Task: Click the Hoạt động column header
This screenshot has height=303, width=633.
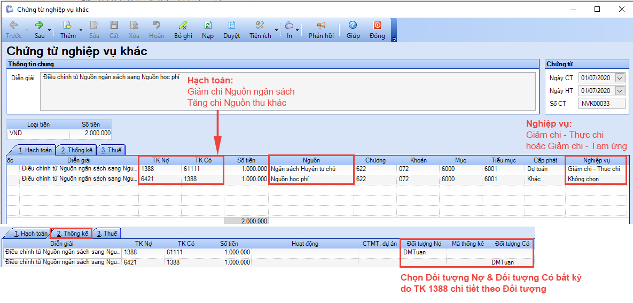Action: [305, 244]
